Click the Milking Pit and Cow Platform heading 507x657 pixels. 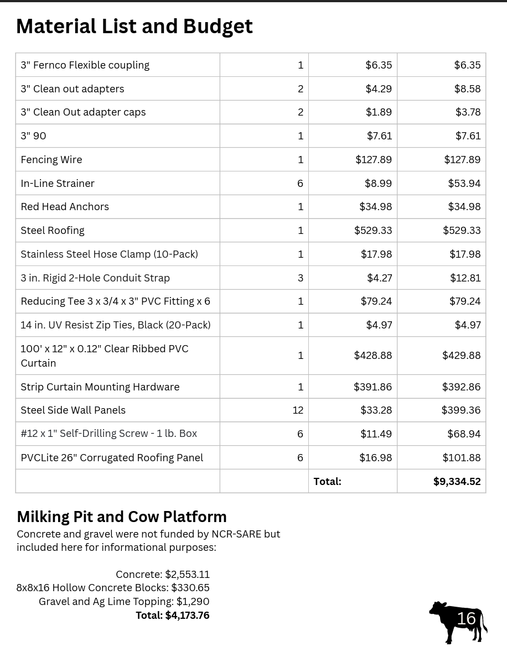click(122, 517)
